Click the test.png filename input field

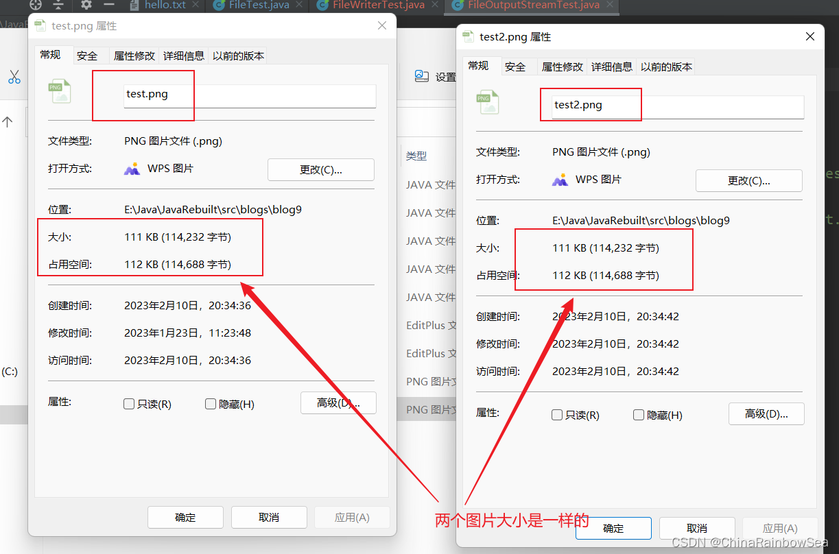[250, 96]
